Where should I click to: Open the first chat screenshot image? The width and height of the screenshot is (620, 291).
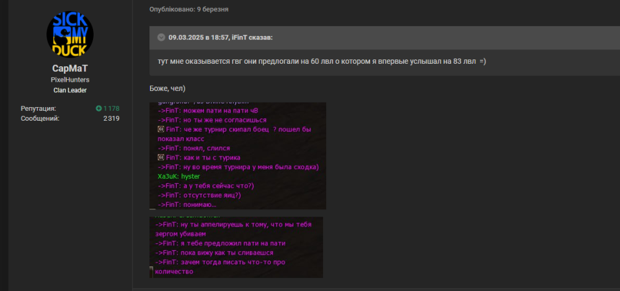pos(237,155)
